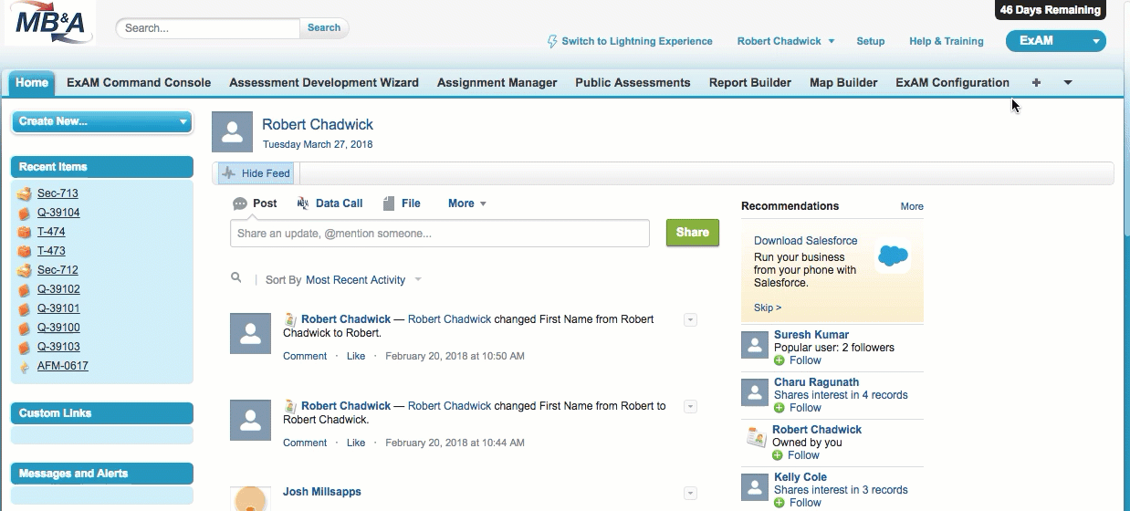This screenshot has height=511, width=1130.
Task: Click the 46 Days Remaining badge
Action: [1050, 10]
